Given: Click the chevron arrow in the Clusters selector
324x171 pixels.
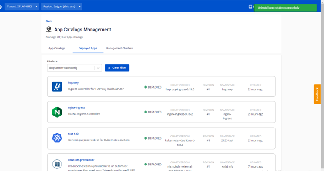Looking at the screenshot, I should click(x=98, y=68).
